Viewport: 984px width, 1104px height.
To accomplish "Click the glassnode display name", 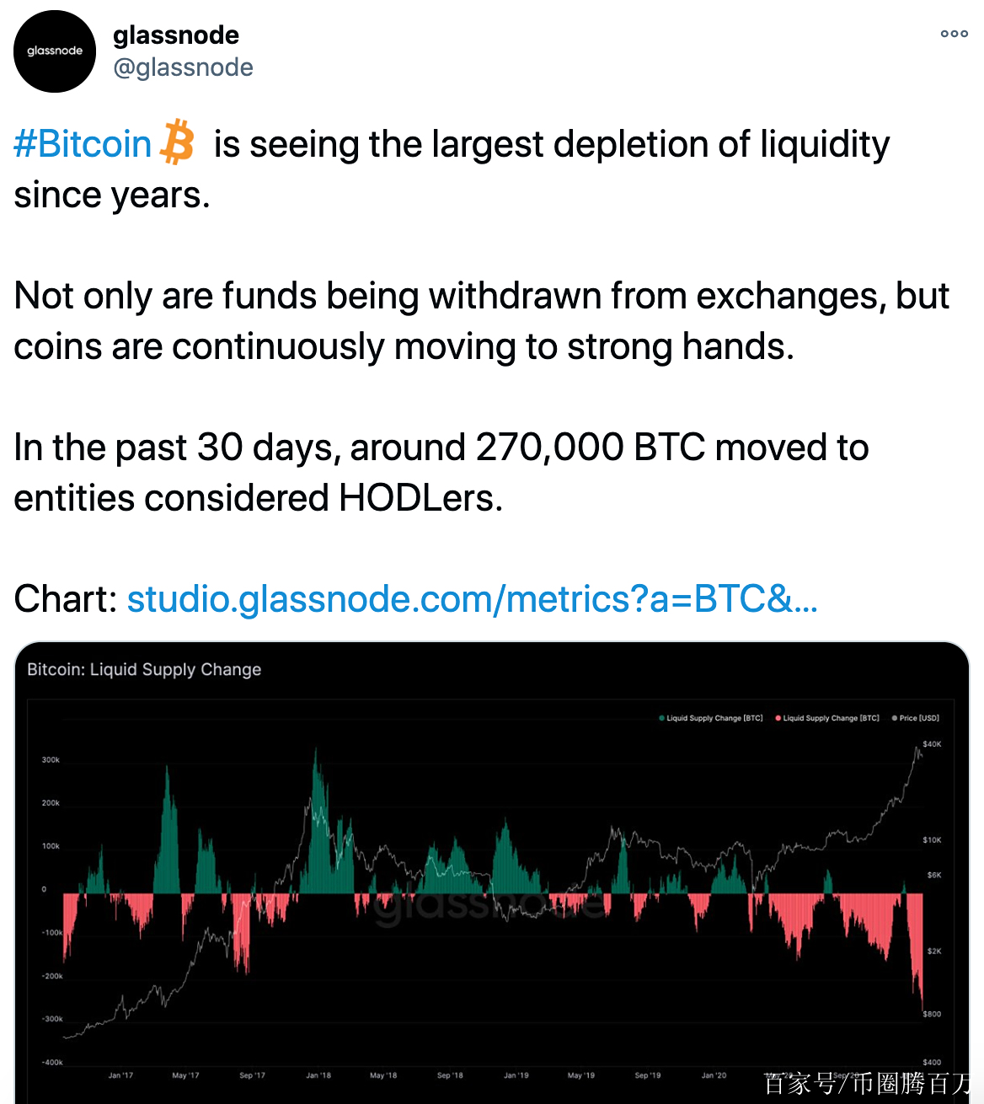I will pos(176,35).
